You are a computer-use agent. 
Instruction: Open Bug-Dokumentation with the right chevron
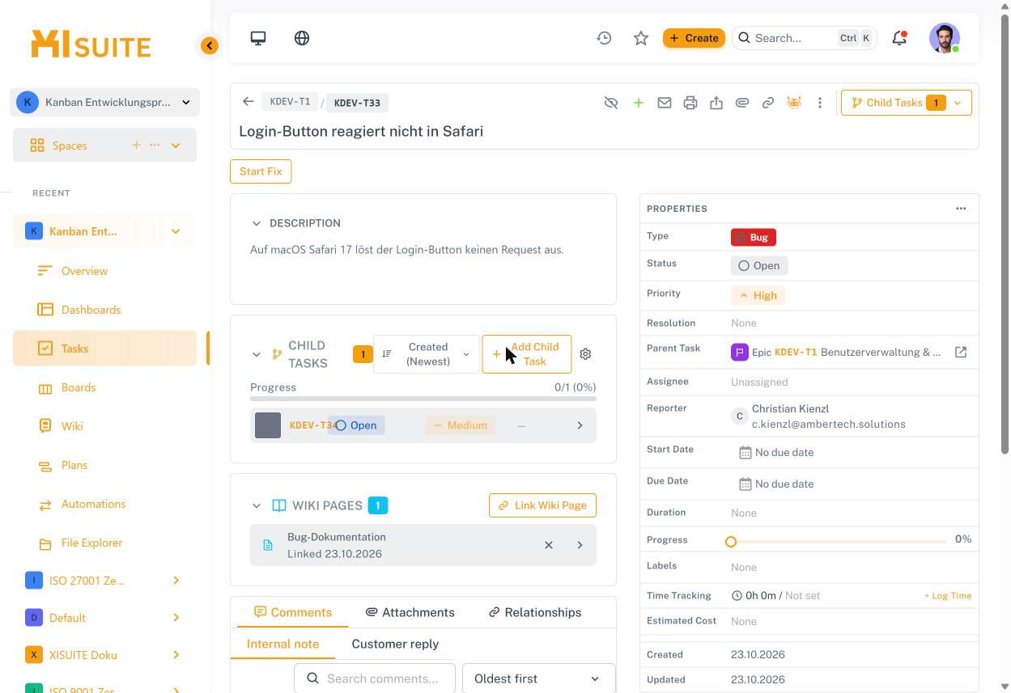[x=580, y=545]
